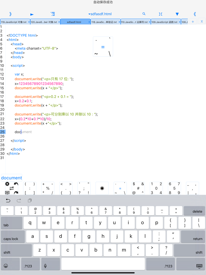This screenshot has height=275, width=206.
Task: Hide the keyboard with the dismiss icon
Action: tap(191, 264)
